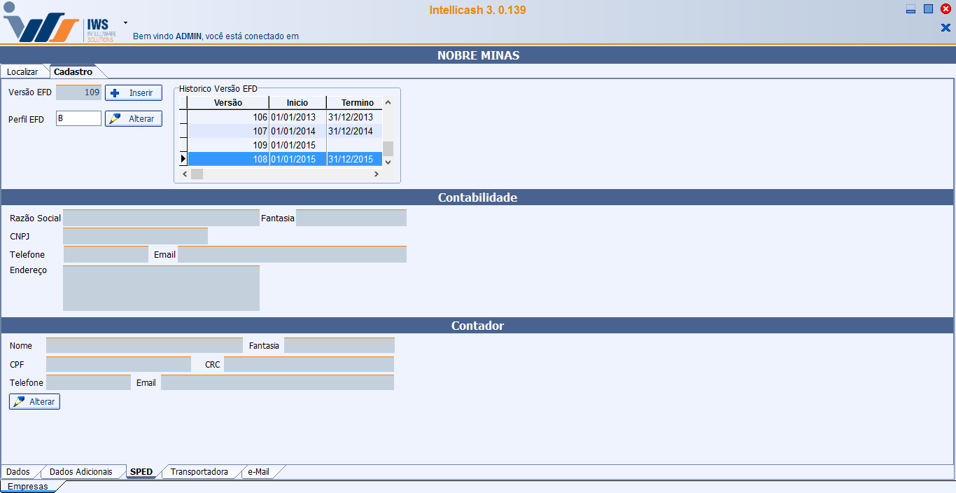This screenshot has width=956, height=493.
Task: Click the Inicio column header
Action: click(297, 103)
